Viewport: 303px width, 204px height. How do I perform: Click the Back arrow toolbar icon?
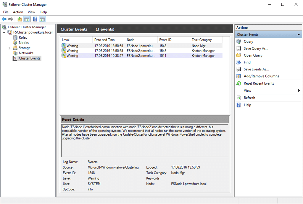4,19
